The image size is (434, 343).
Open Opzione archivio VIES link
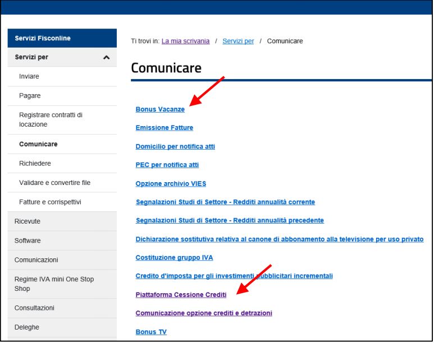(171, 184)
